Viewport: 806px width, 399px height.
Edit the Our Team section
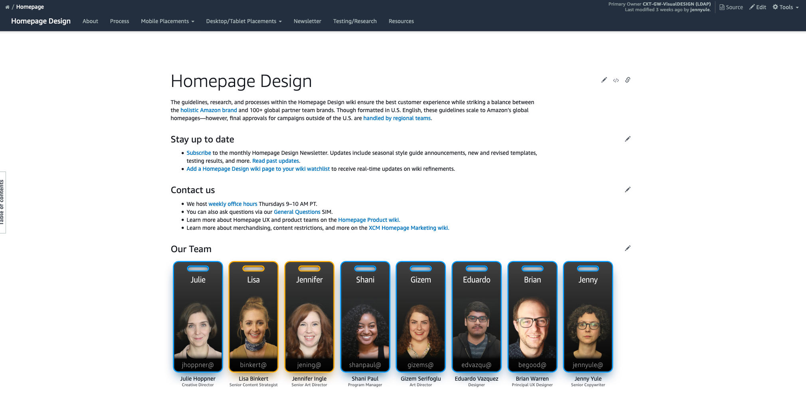pos(628,248)
